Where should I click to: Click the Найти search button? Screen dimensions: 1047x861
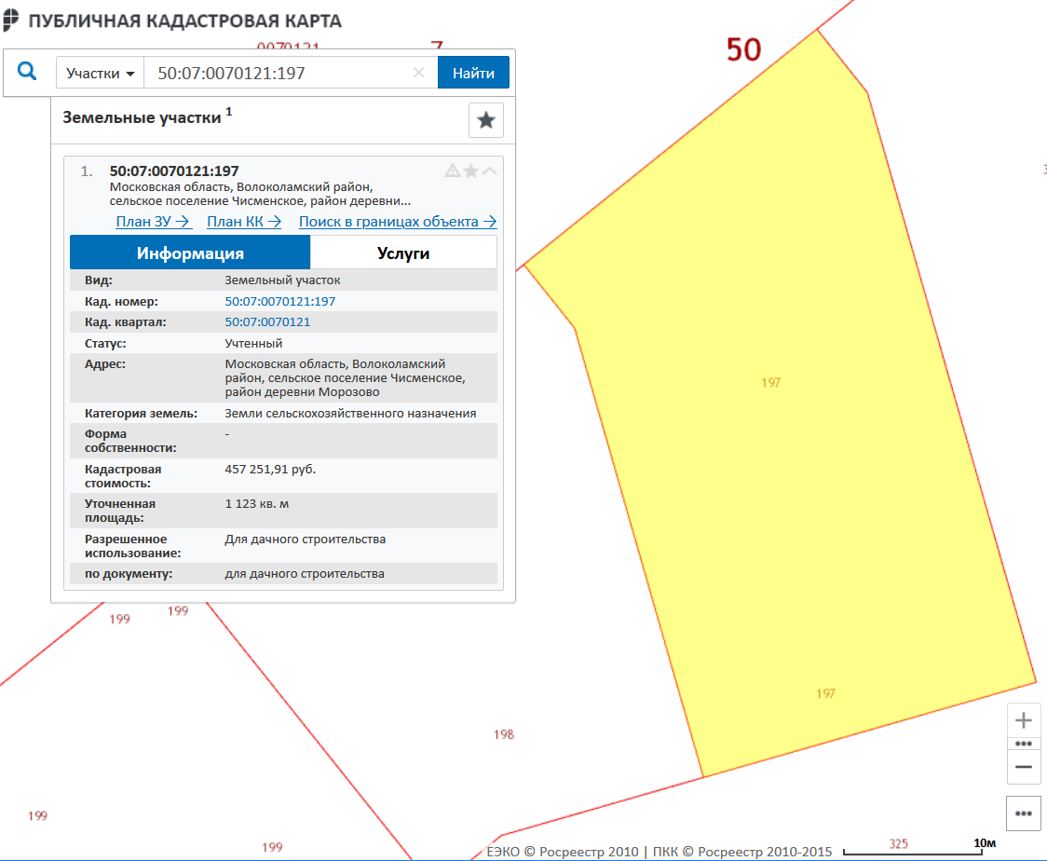(x=473, y=73)
